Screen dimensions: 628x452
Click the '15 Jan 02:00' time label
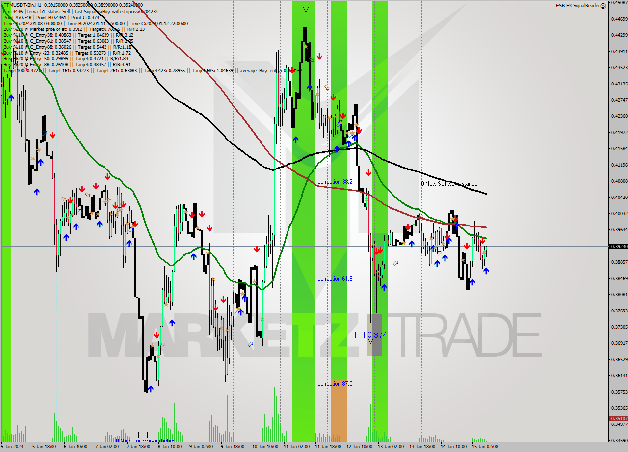click(x=485, y=447)
